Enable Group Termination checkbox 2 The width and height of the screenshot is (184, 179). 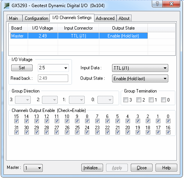139,100
